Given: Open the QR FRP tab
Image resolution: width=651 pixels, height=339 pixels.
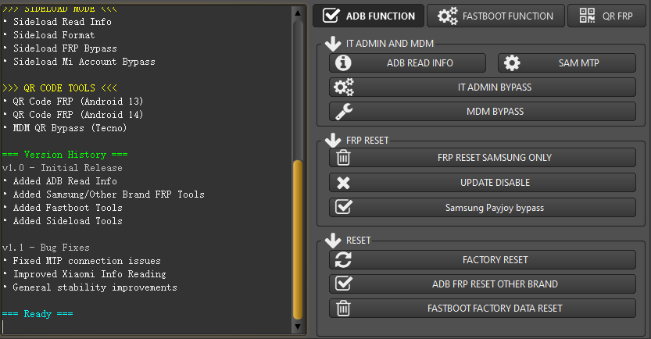Looking at the screenshot, I should coord(606,16).
